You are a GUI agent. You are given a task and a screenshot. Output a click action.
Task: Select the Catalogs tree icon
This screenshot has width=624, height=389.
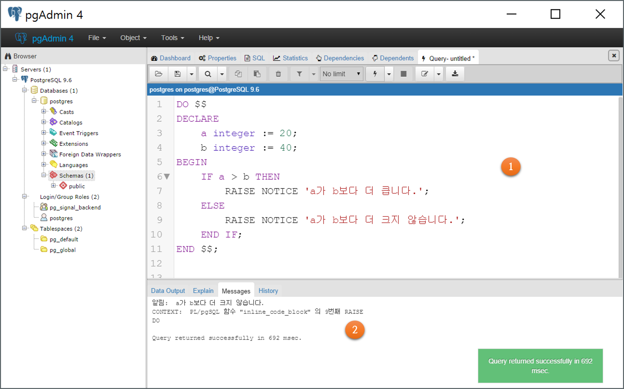click(53, 122)
